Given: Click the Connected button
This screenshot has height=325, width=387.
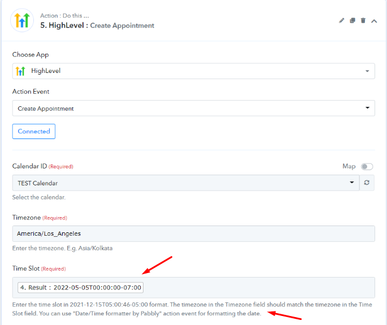Looking at the screenshot, I should [34, 131].
